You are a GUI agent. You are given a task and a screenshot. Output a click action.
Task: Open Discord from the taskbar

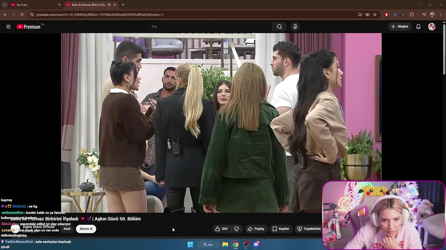(x=256, y=244)
